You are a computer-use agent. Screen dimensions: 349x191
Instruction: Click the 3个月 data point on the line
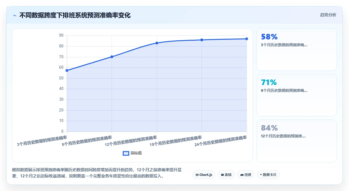[x=67, y=71]
